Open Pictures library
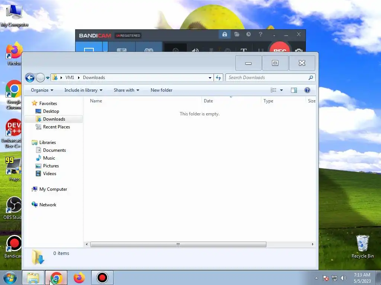The height and width of the screenshot is (285, 381). click(51, 166)
